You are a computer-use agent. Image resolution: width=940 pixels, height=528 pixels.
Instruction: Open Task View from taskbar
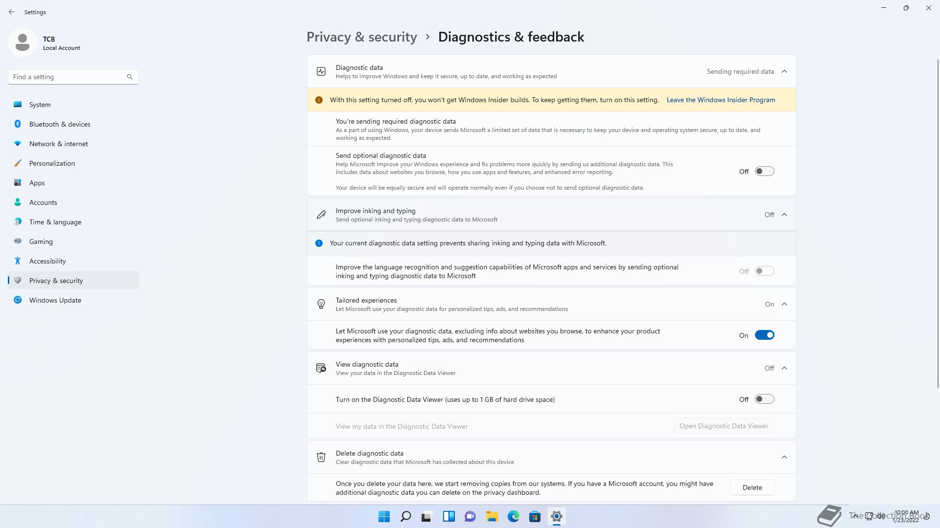click(427, 516)
